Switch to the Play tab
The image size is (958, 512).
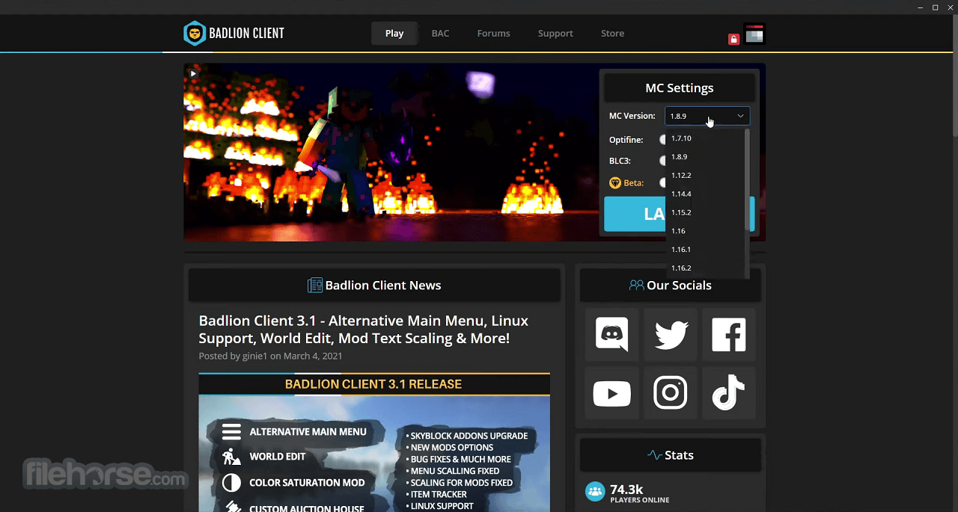tap(394, 34)
